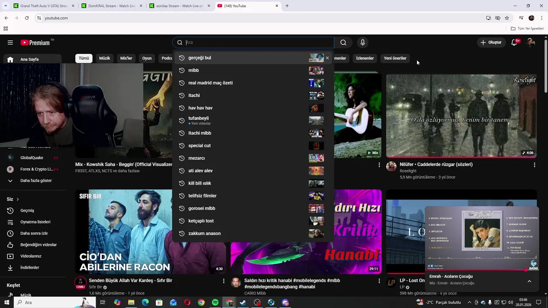Open Ana Sayfa in the sidebar

click(x=33, y=59)
